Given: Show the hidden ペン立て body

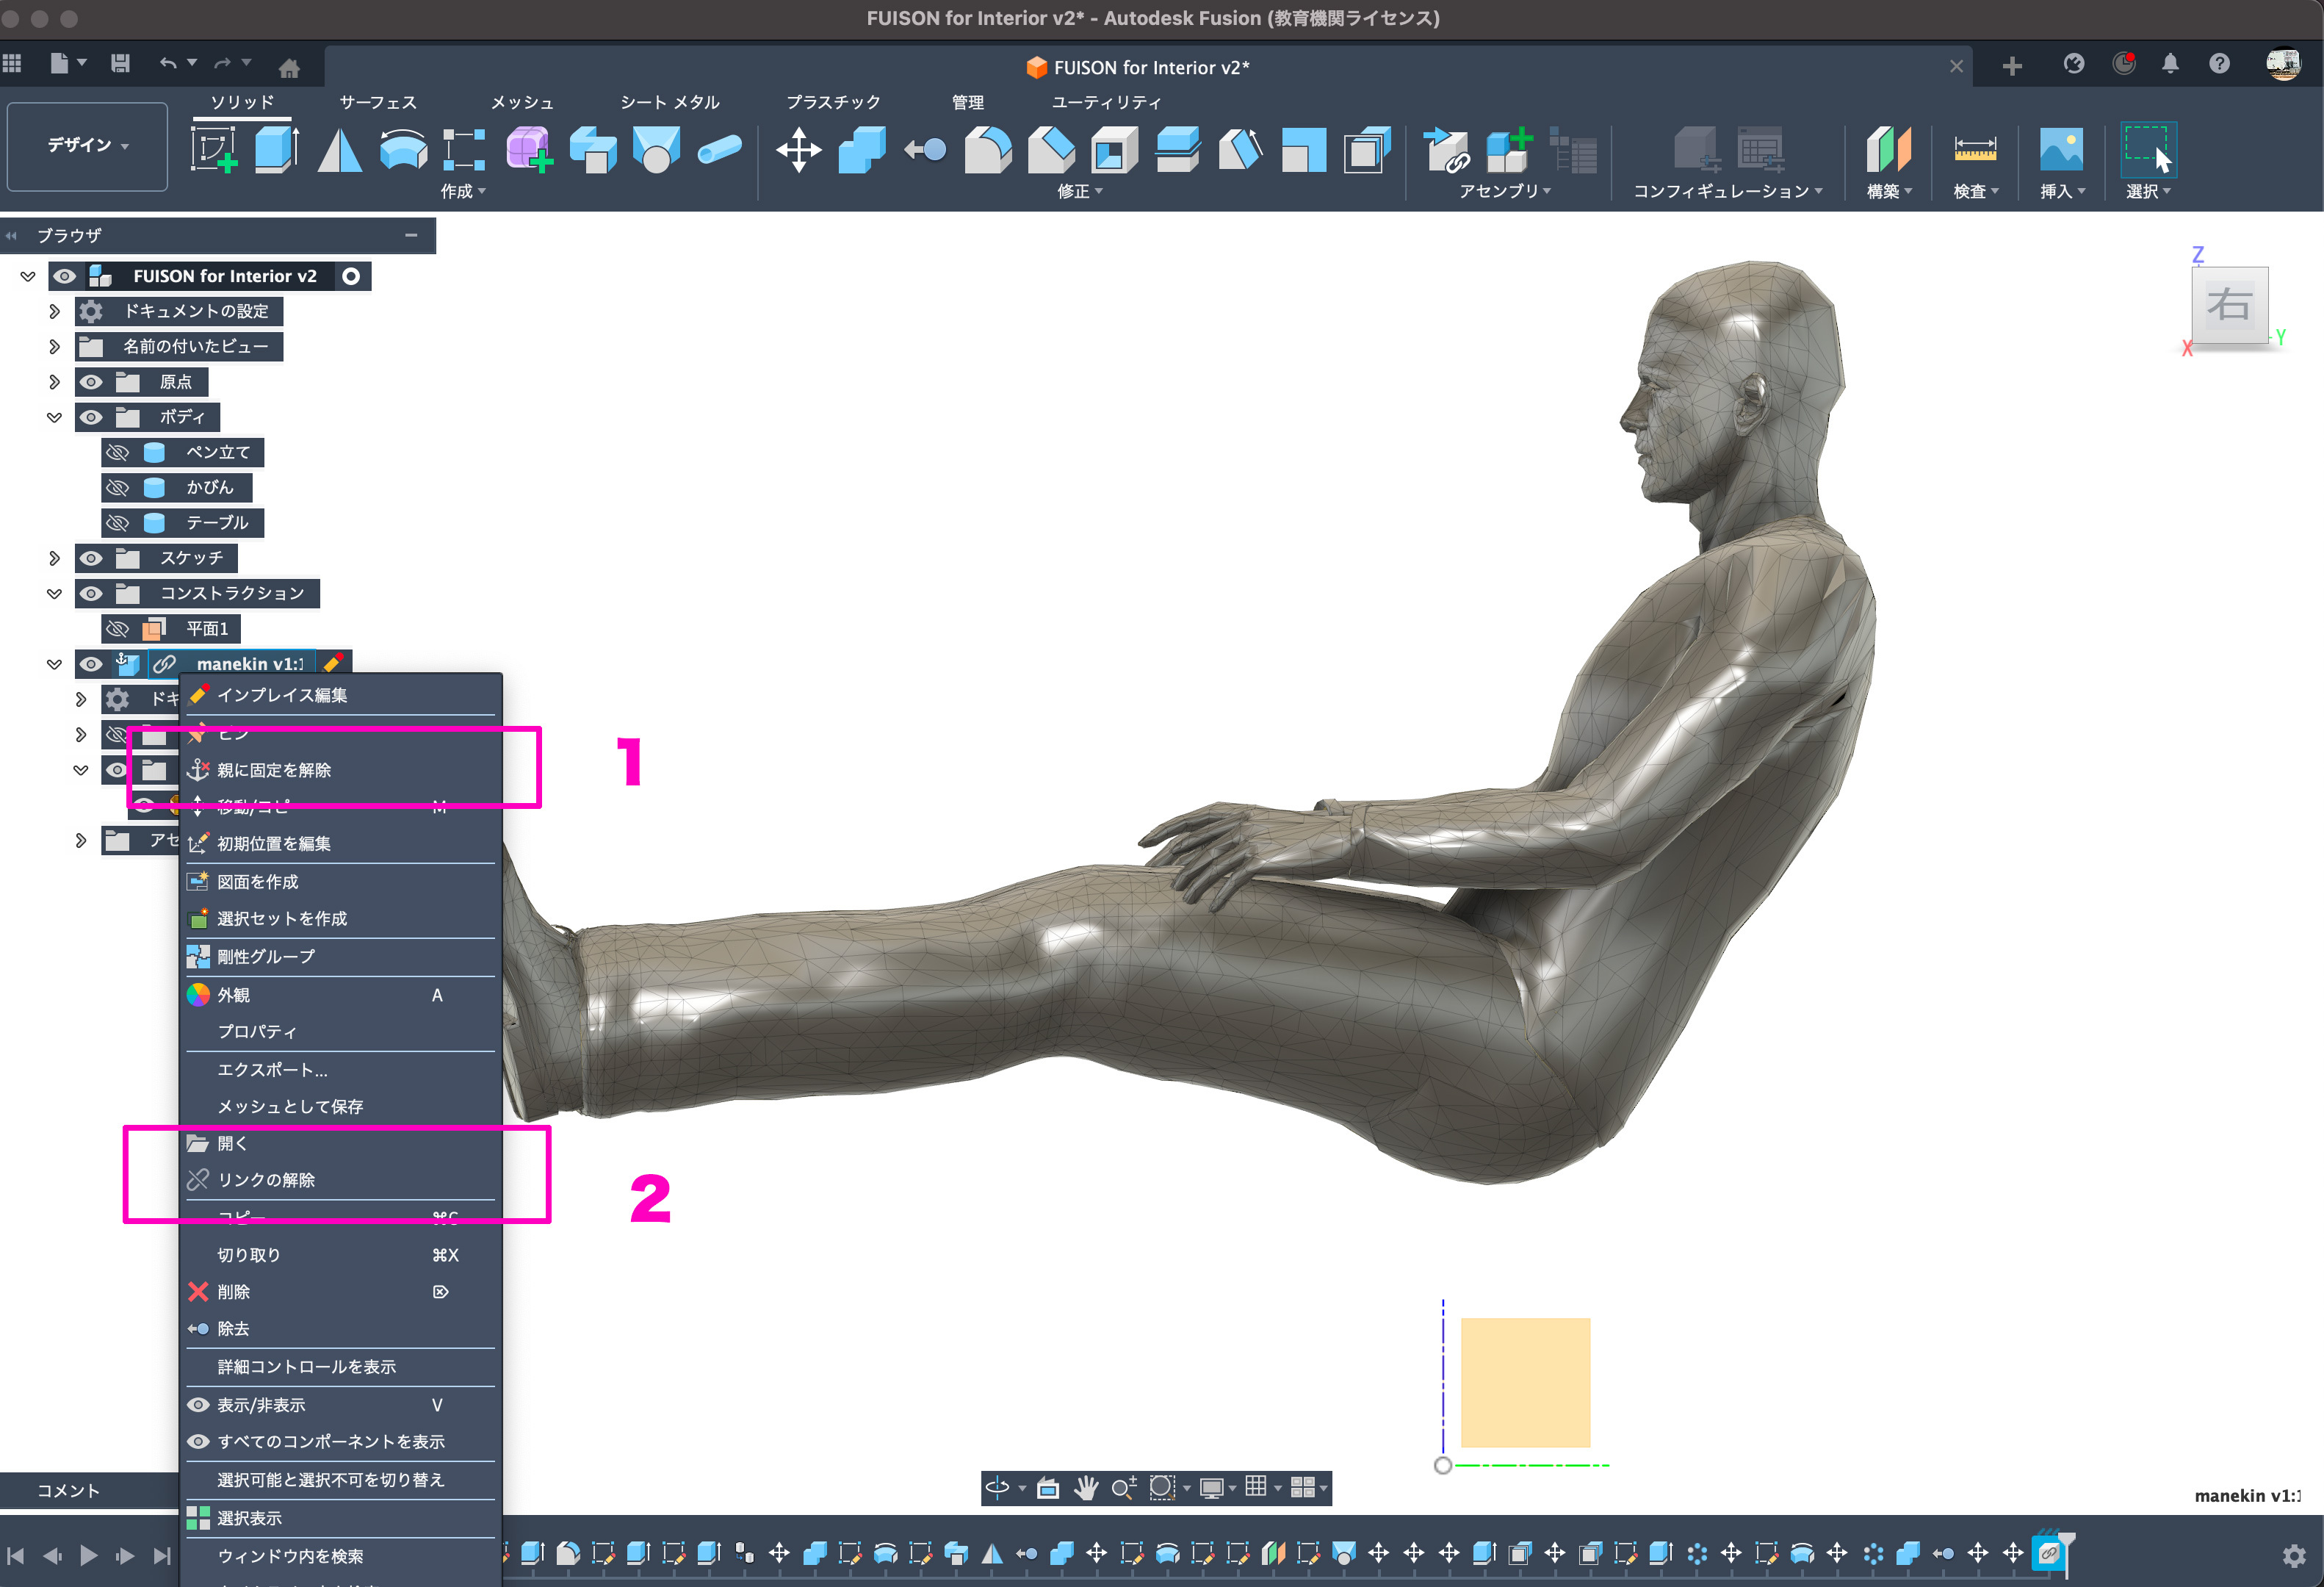Looking at the screenshot, I should click(x=118, y=453).
